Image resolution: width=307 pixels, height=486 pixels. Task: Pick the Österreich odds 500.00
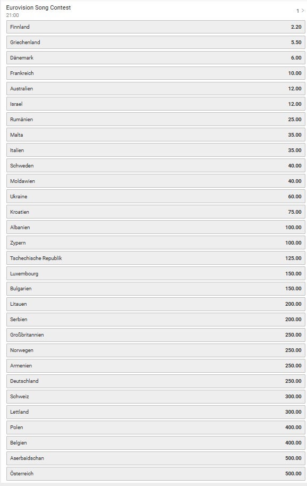pyautogui.click(x=156, y=474)
